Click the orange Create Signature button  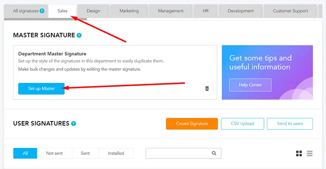coord(192,124)
